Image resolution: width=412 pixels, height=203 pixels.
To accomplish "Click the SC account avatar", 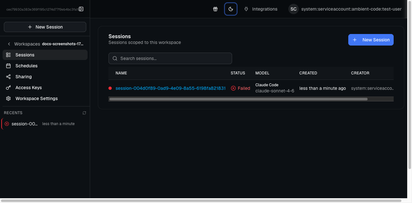I will coord(293,9).
